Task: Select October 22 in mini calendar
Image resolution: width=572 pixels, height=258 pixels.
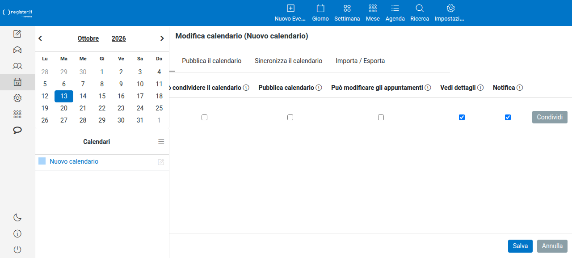Action: click(102, 108)
